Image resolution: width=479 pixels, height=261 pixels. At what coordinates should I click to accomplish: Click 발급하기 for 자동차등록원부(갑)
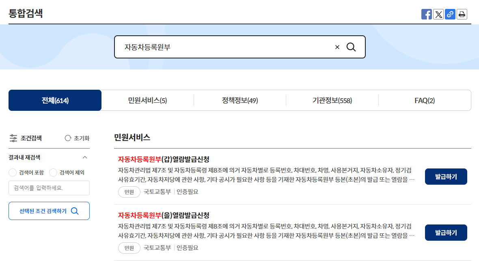pos(446,176)
